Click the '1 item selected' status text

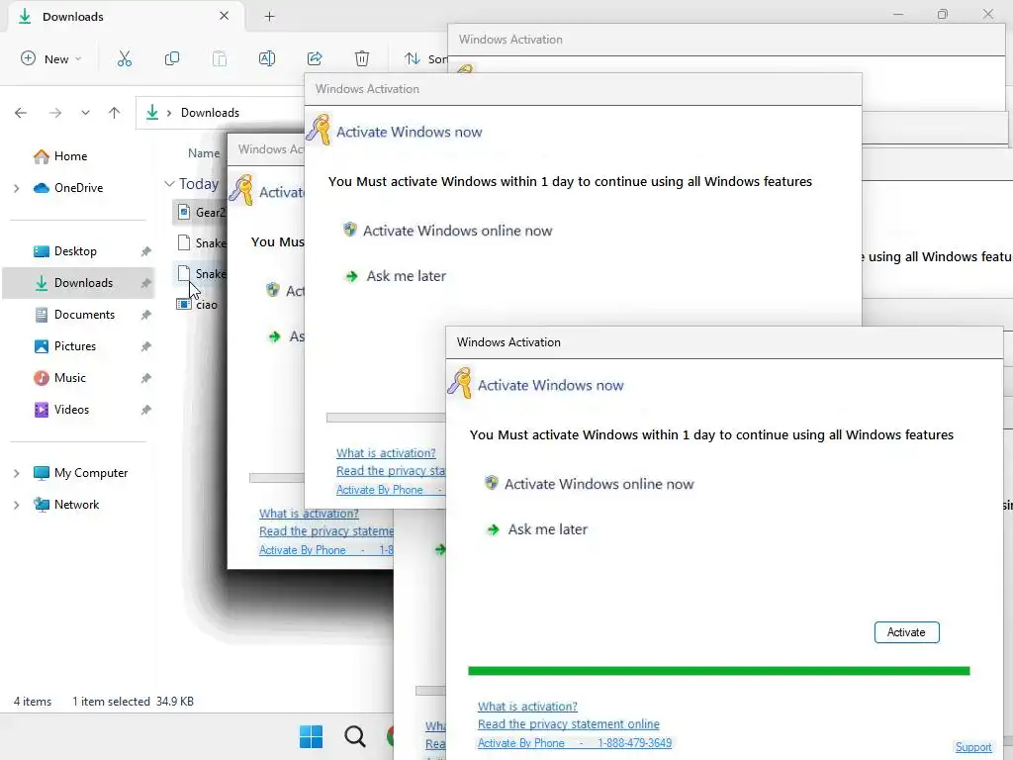pyautogui.click(x=111, y=702)
